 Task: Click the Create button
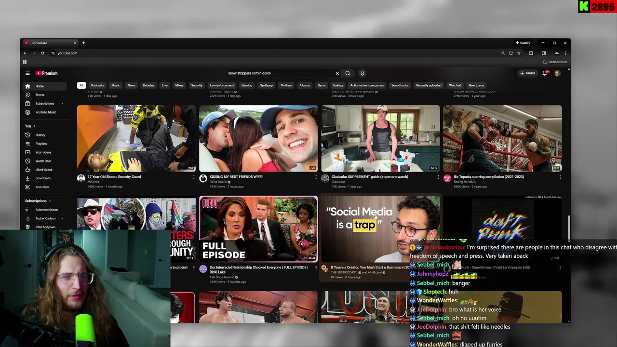[x=527, y=73]
